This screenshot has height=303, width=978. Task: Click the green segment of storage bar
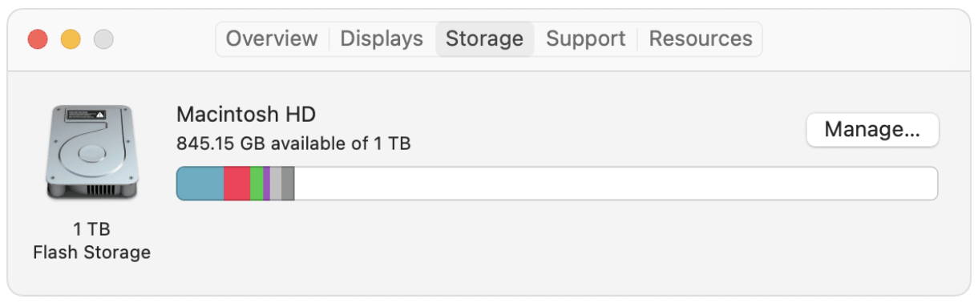257,184
